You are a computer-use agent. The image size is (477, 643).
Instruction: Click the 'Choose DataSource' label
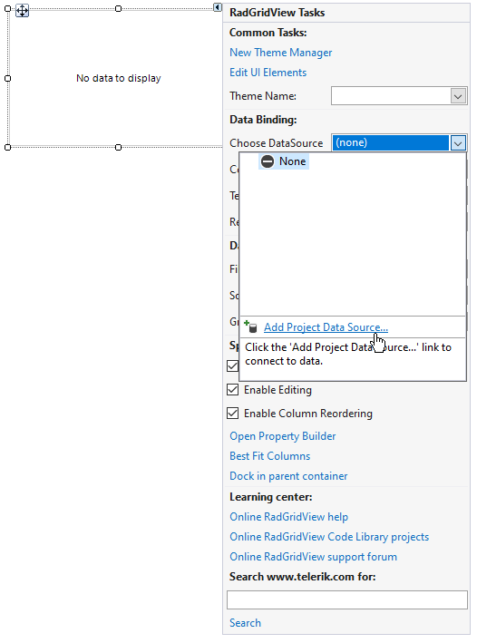(276, 143)
